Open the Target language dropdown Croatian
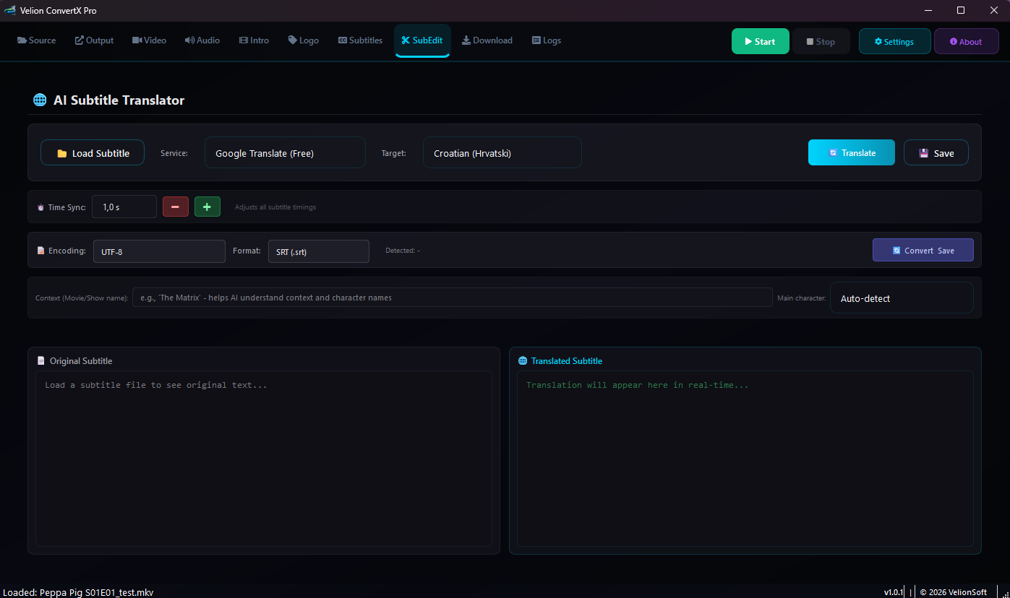 502,153
